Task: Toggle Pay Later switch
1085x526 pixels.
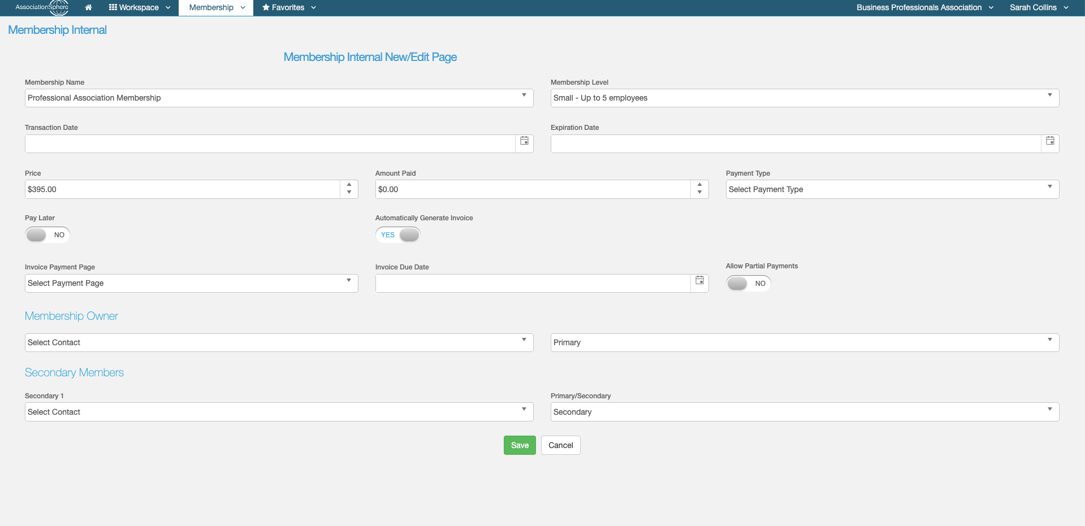Action: coord(47,234)
